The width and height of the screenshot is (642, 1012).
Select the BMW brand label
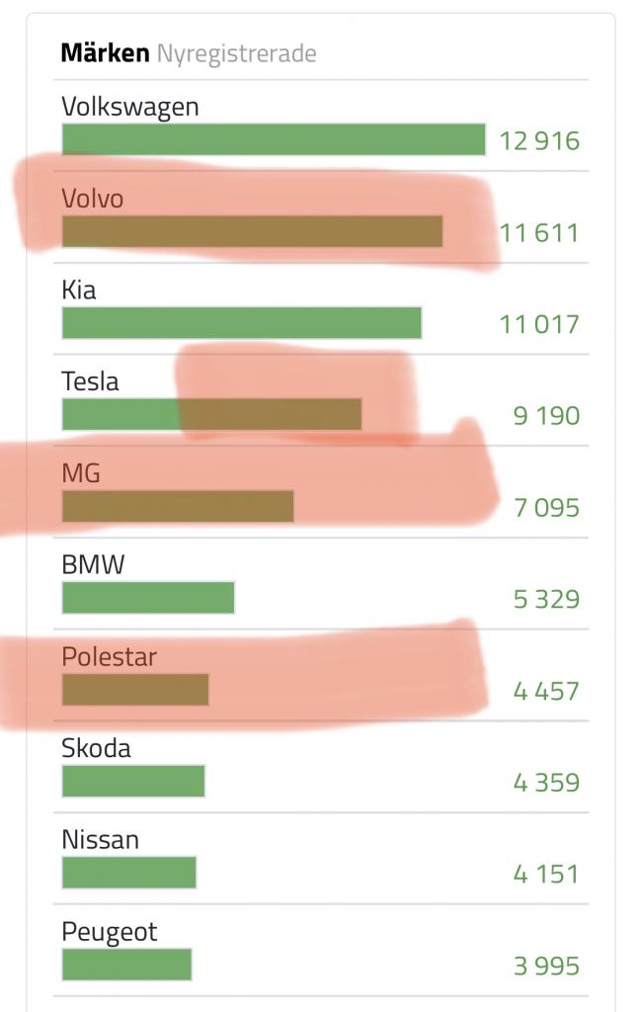coord(93,565)
